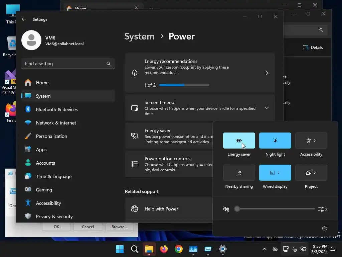342x257 pixels.
Task: Open File Explorer from taskbar
Action: tap(149, 249)
